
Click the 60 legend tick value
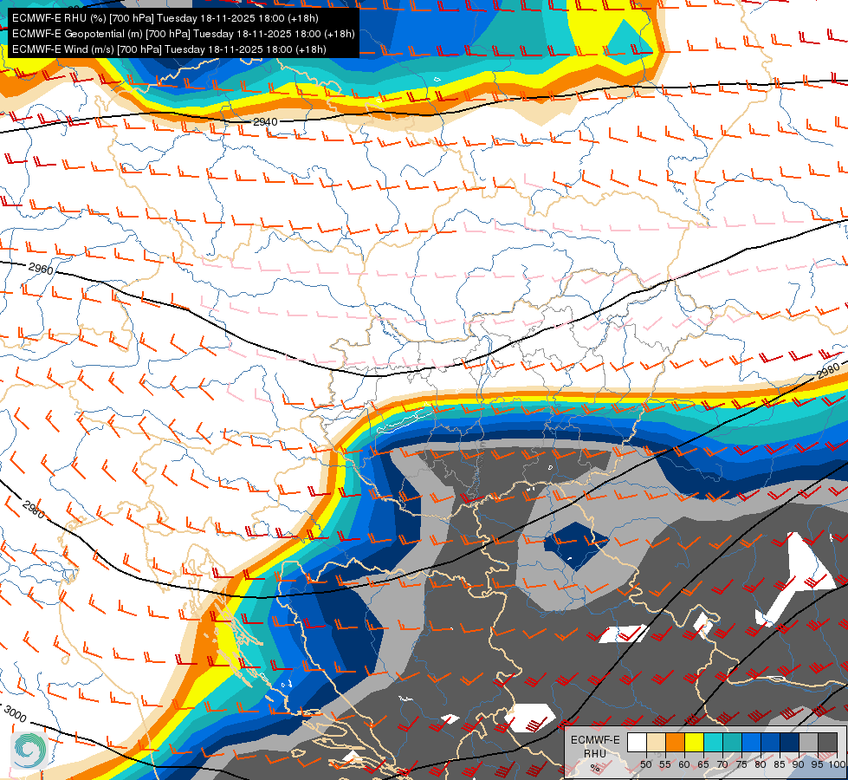click(684, 764)
